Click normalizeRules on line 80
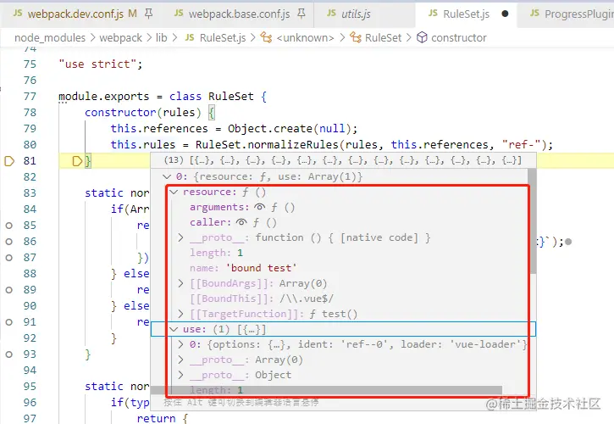 click(x=293, y=145)
